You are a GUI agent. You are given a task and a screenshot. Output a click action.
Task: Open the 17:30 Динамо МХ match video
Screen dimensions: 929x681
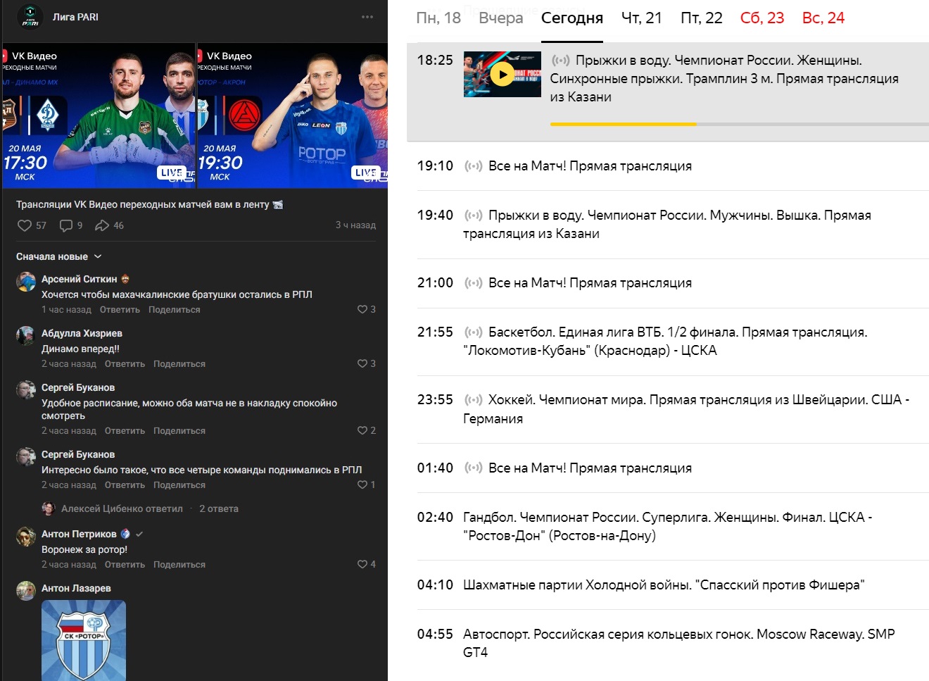[98, 115]
